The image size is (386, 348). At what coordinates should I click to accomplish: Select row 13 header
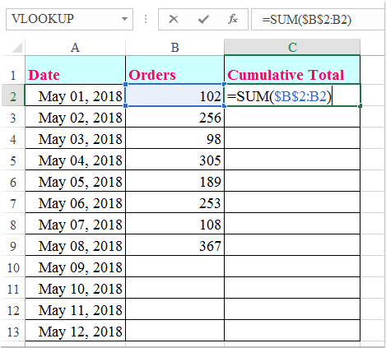coord(13,331)
